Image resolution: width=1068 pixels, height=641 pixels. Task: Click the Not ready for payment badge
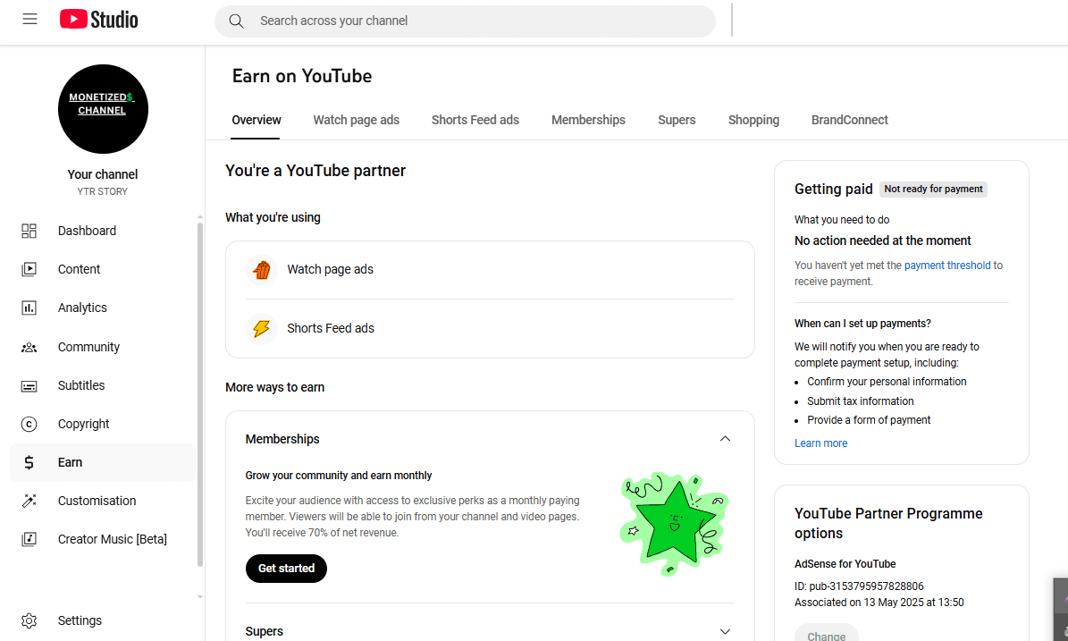(x=933, y=190)
